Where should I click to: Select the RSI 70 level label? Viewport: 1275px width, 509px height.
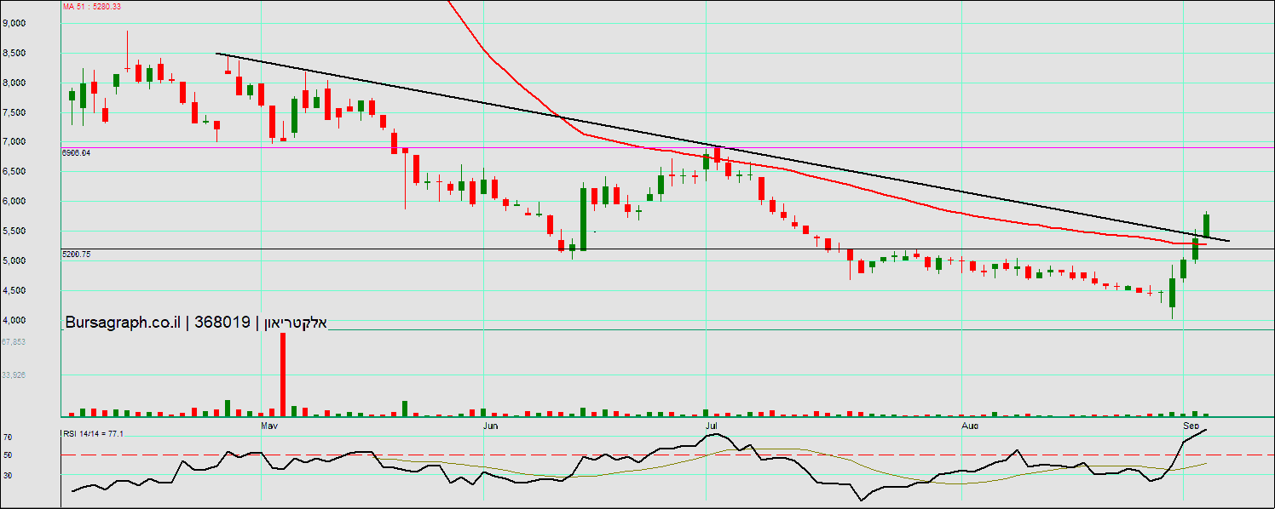point(7,437)
